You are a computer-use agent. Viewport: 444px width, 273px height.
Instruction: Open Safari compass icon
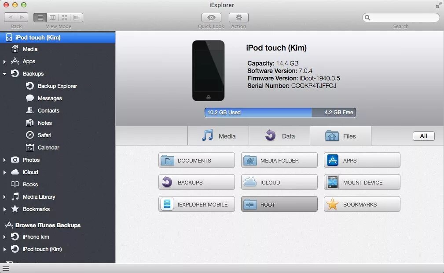(x=30, y=135)
